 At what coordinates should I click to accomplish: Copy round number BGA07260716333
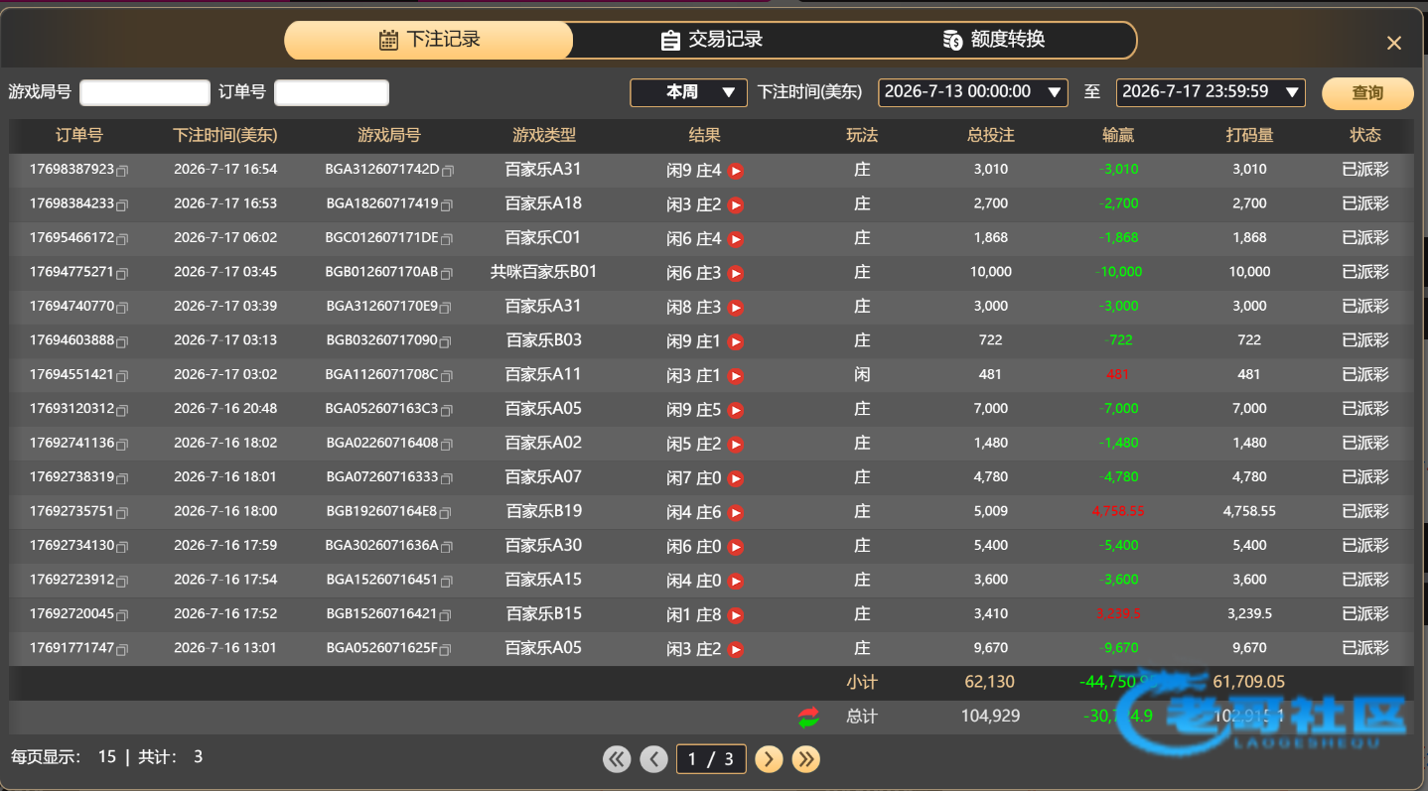click(445, 479)
